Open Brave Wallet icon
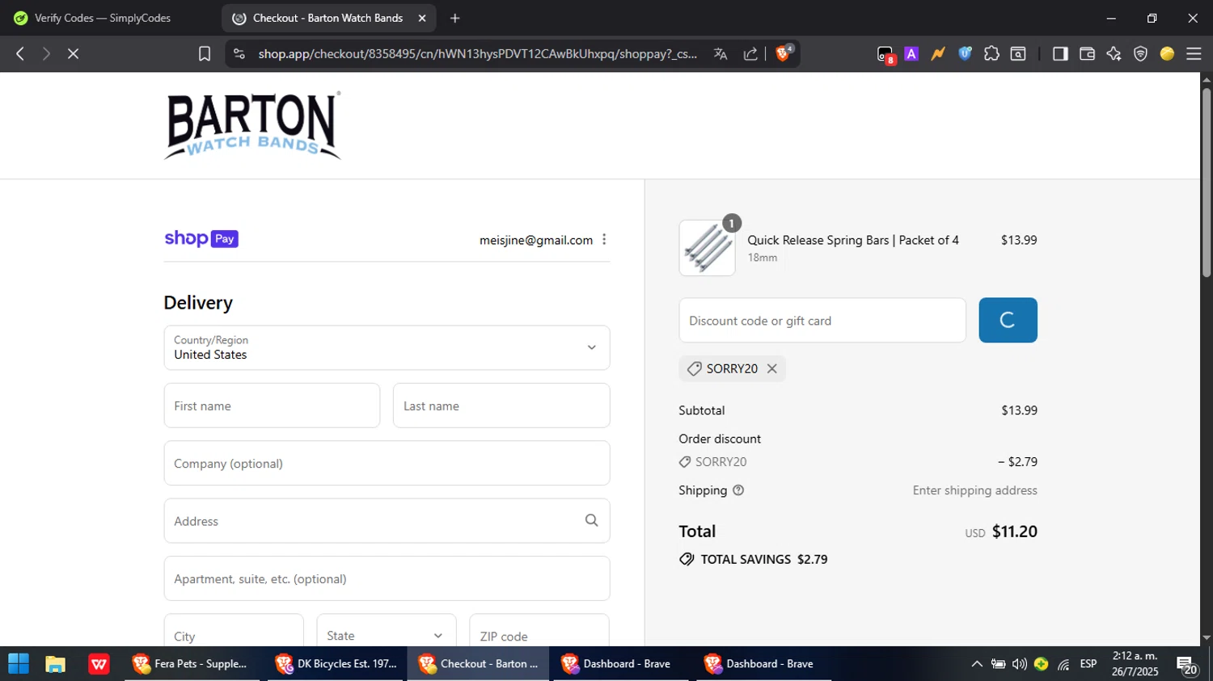This screenshot has width=1213, height=681. [x=1087, y=53]
